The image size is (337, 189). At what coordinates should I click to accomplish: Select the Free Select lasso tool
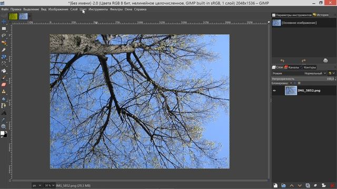click(x=4, y=36)
